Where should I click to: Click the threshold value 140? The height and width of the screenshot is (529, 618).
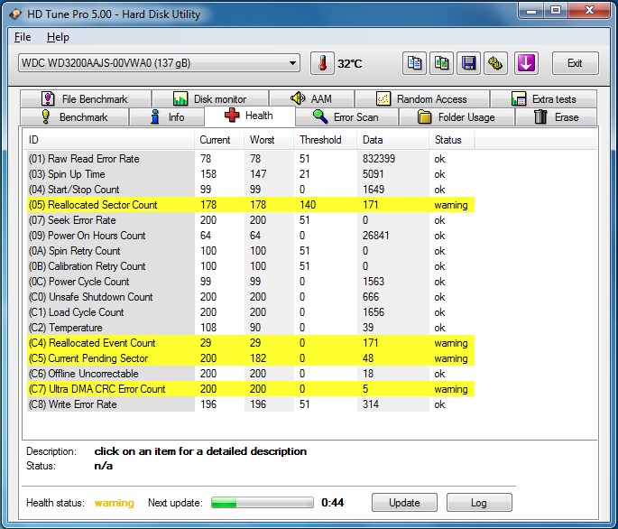point(308,205)
